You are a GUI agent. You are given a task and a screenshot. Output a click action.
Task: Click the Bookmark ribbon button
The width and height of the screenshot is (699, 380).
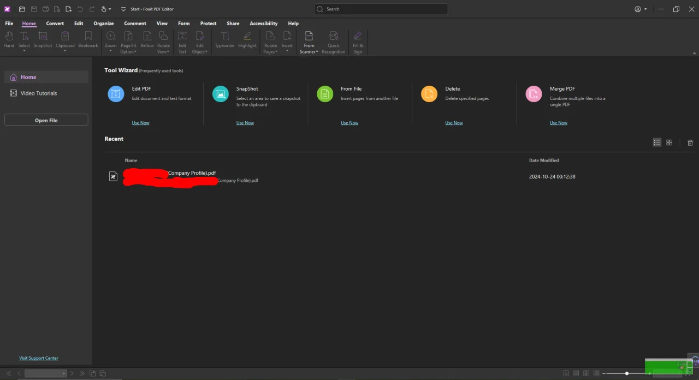(x=88, y=40)
